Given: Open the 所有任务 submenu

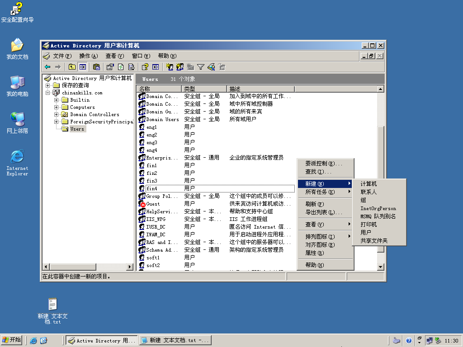Looking at the screenshot, I should click(325, 192).
